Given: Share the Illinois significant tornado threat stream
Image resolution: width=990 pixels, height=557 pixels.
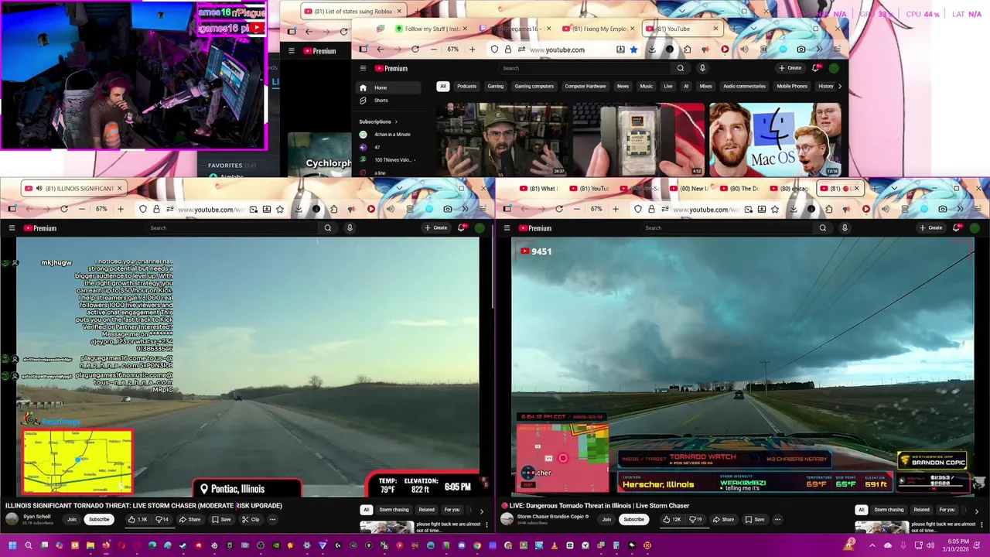Looking at the screenshot, I should click(x=190, y=519).
